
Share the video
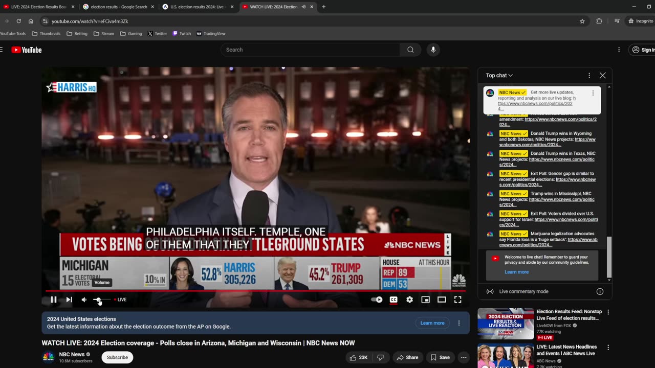(x=407, y=357)
